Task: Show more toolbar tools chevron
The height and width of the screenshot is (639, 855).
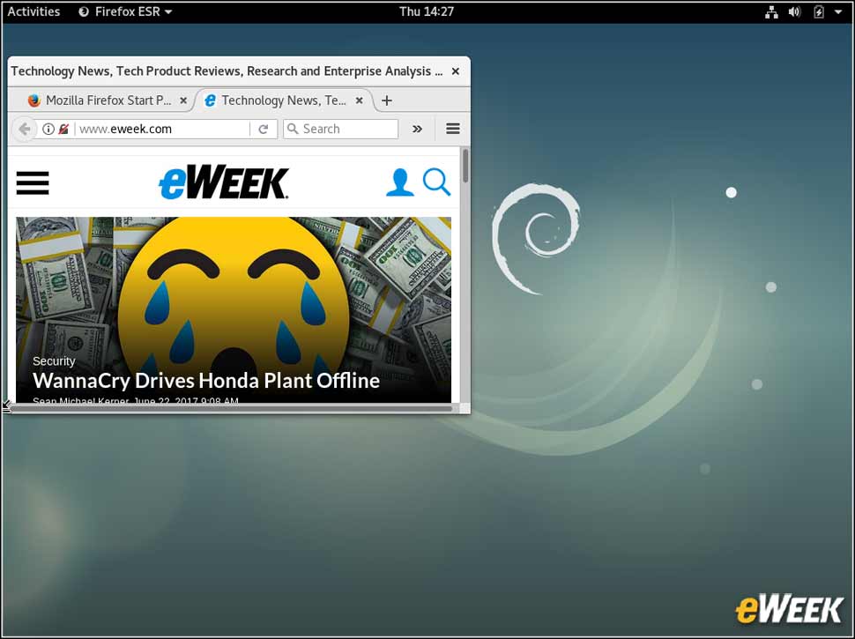Action: click(417, 130)
